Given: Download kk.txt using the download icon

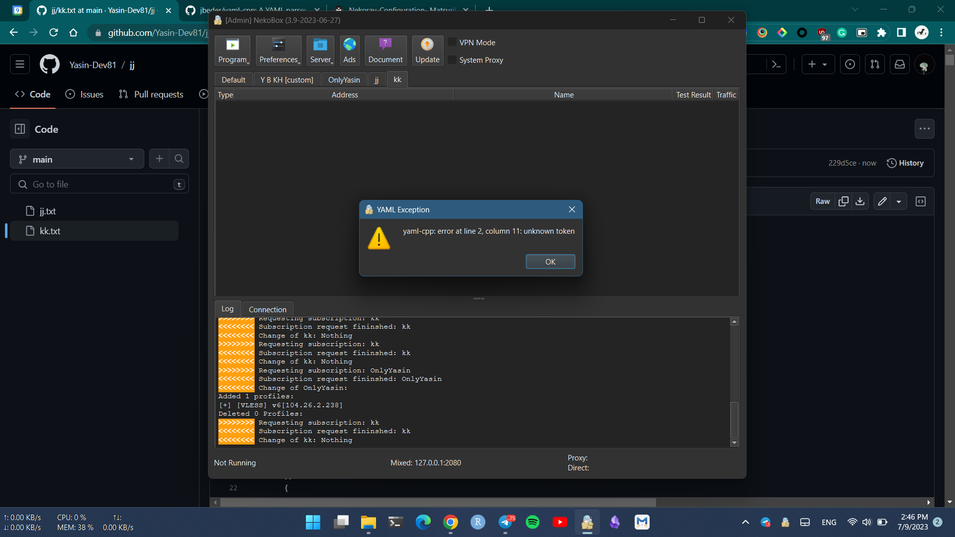Looking at the screenshot, I should pos(860,201).
